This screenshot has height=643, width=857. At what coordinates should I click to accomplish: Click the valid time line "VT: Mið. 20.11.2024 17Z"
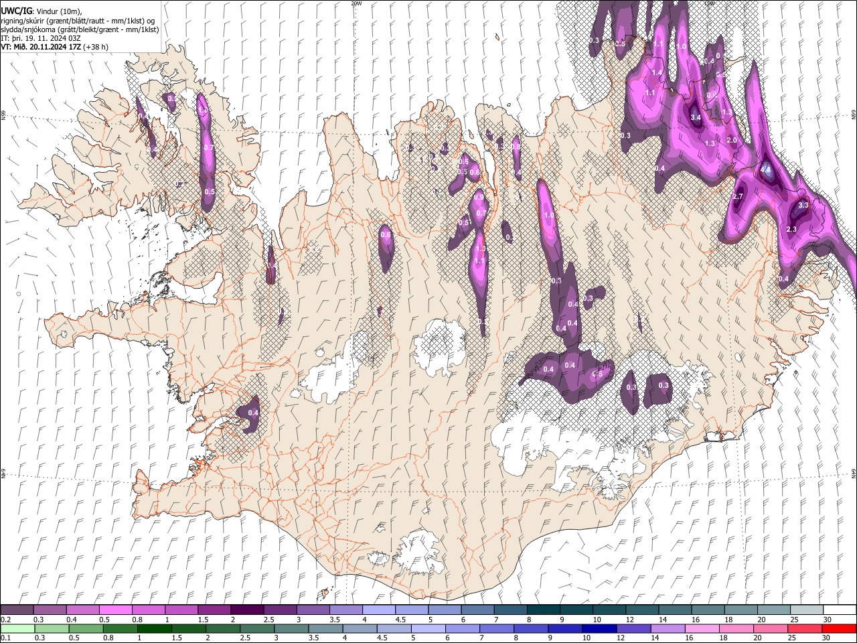41,47
